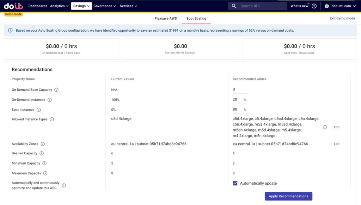
Task: Click the search magnifier icon
Action: click(234, 6)
